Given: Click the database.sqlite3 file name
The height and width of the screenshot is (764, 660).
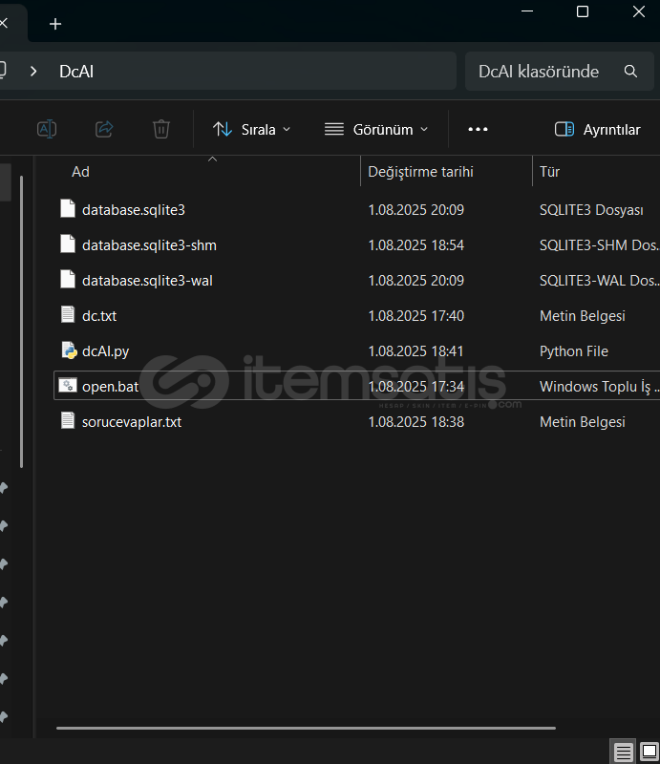Looking at the screenshot, I should tap(134, 210).
